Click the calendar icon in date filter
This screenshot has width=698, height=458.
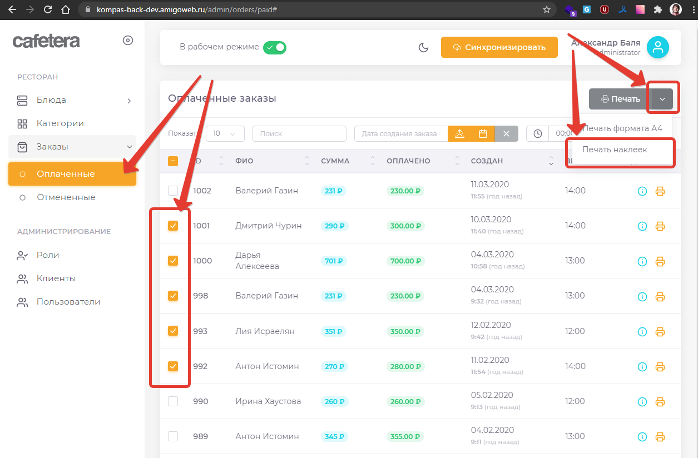pyautogui.click(x=483, y=134)
